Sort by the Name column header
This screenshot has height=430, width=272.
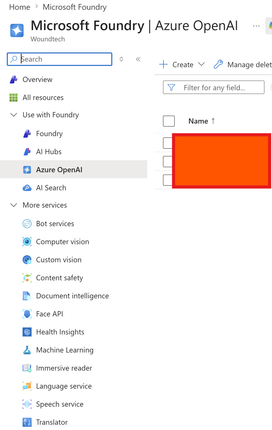click(202, 121)
